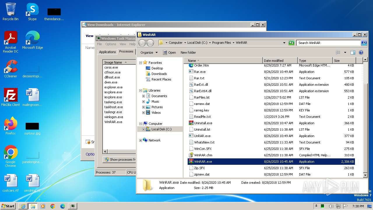Open the Skype desktop shortcut
Screen dimensions: 373x210
[32, 12]
